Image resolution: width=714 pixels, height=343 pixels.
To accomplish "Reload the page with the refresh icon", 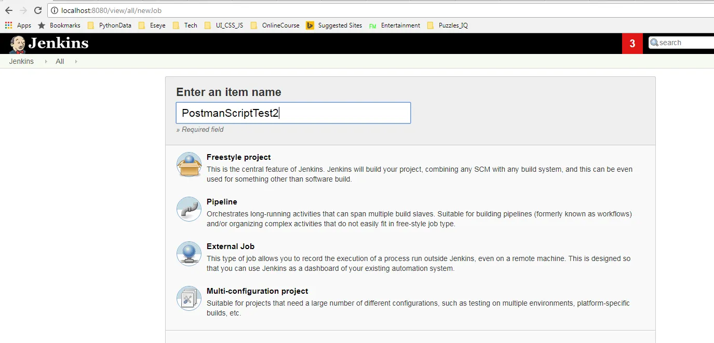I will 38,10.
